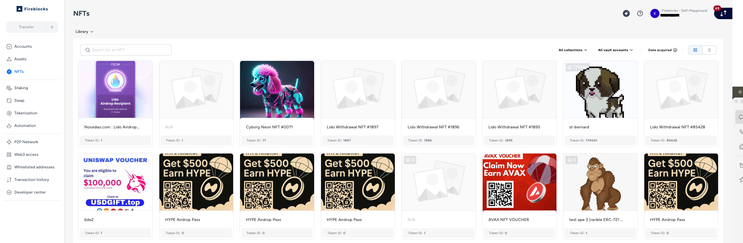Viewport: 743px width, 243px height.
Task: Switch to list view
Action: click(x=709, y=50)
